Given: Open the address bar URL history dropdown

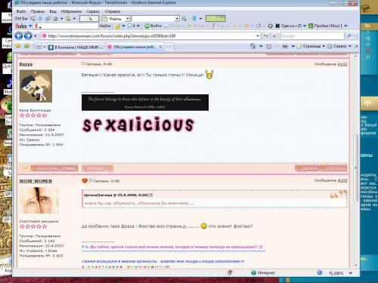Looking at the screenshot, I should tap(258, 36).
